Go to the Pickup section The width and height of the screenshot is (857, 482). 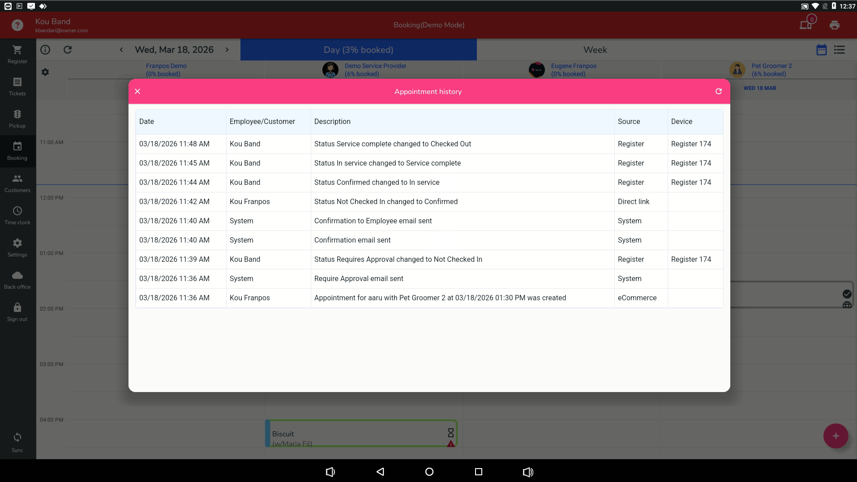pyautogui.click(x=17, y=119)
